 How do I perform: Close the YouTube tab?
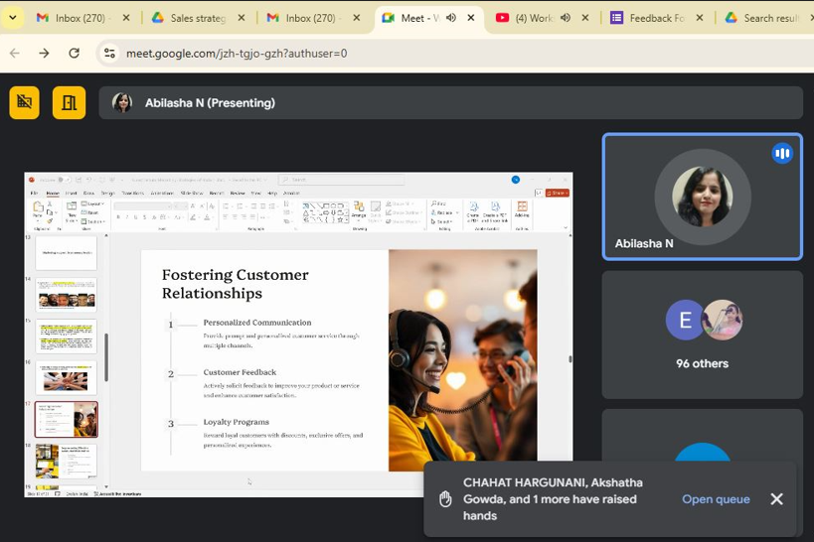(x=585, y=18)
